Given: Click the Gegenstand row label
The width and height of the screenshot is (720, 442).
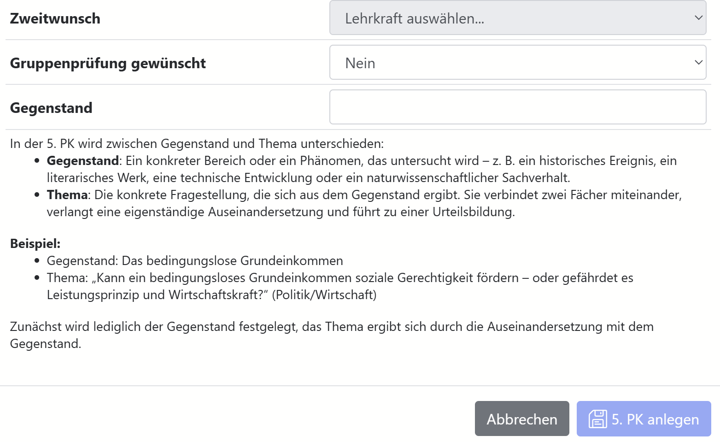Looking at the screenshot, I should tap(51, 107).
